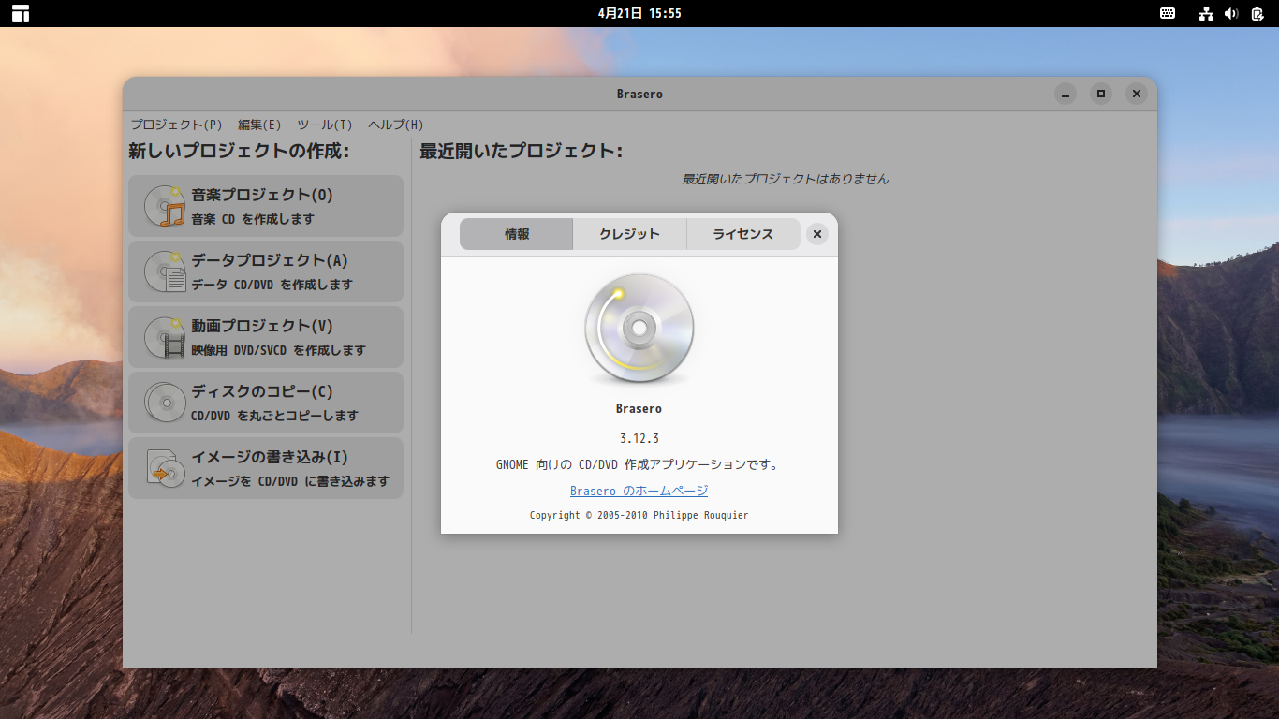The height and width of the screenshot is (719, 1279).
Task: Click the 新しいプロジェクトの作成: heading
Action: 239,151
